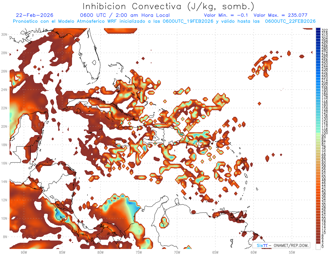Click the 26N latitude label

pyautogui.click(x=4, y=71)
